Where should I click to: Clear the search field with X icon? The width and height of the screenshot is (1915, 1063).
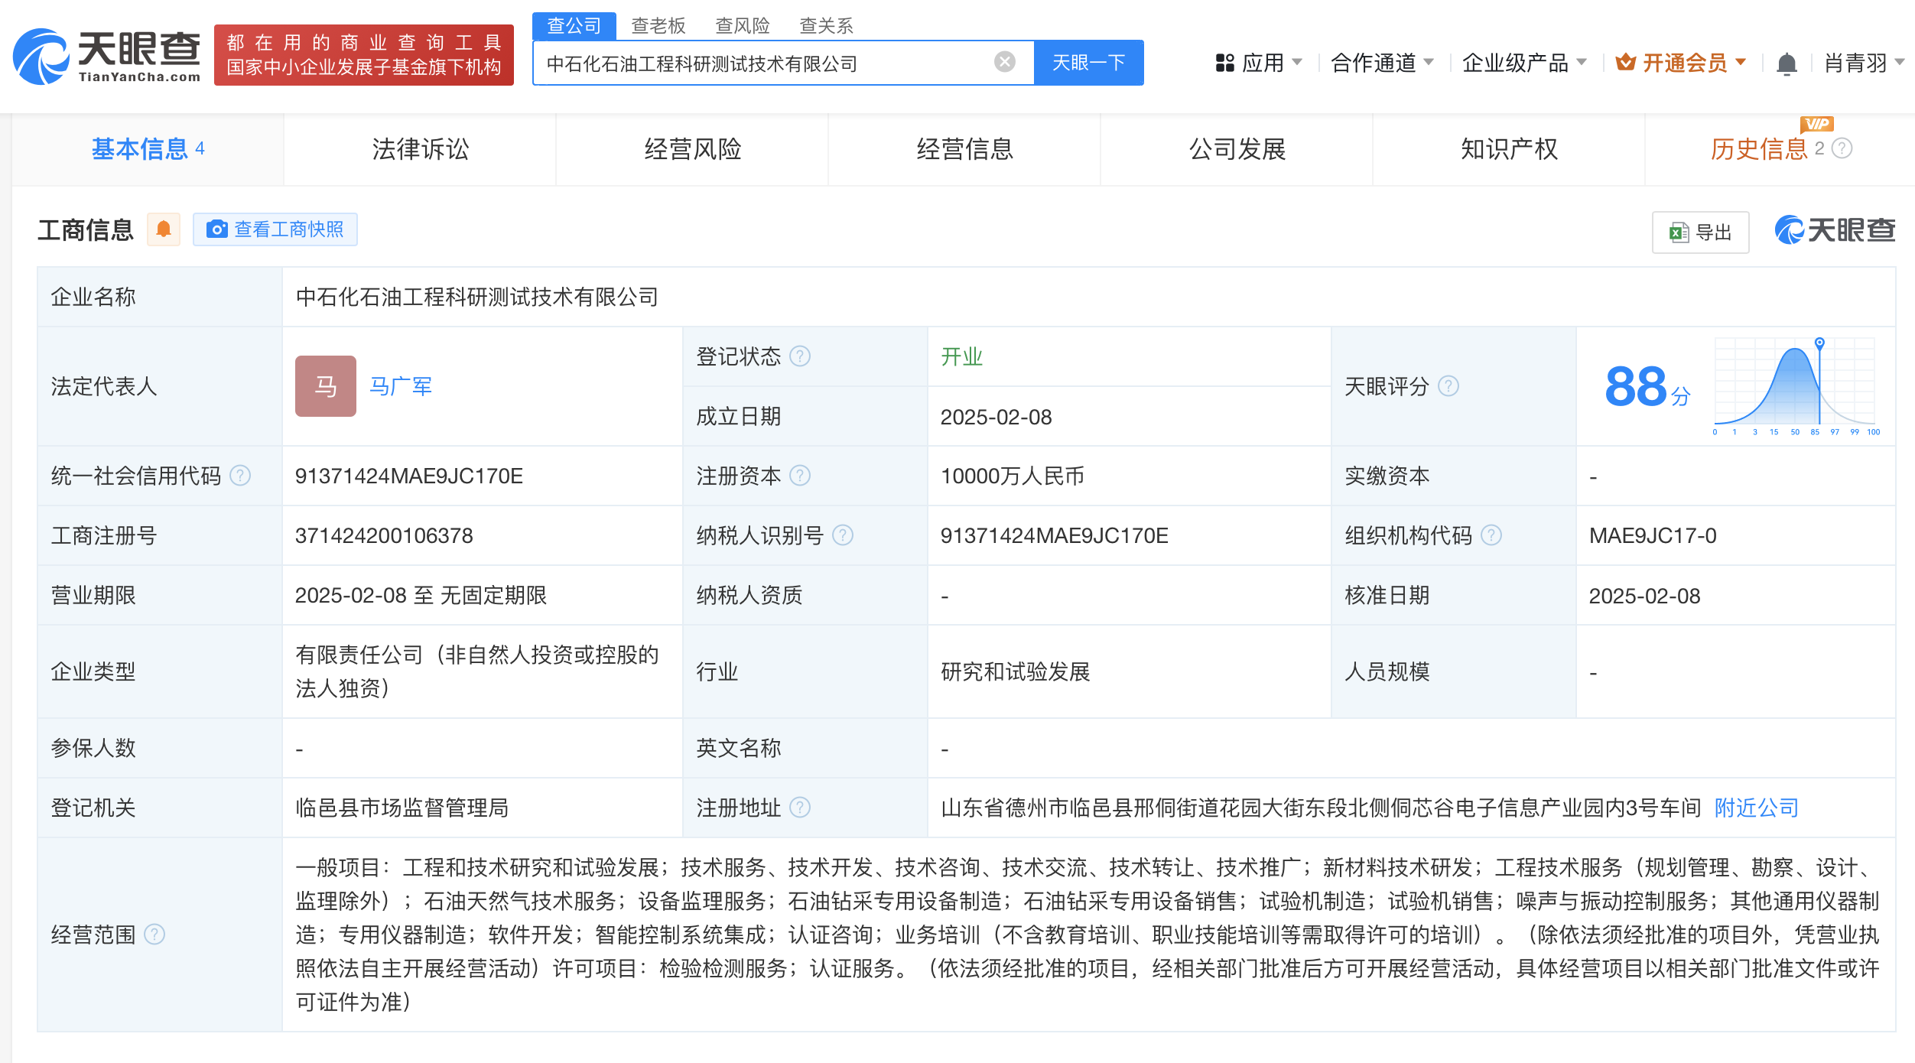click(1004, 62)
